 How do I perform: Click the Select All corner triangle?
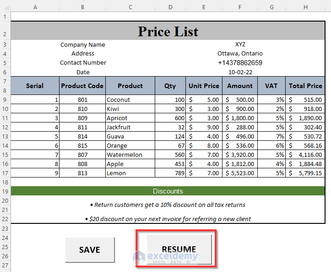(x=6, y=8)
